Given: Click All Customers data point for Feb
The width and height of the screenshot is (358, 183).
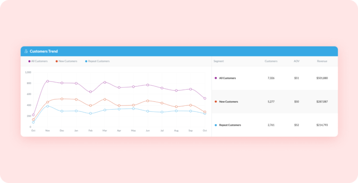Looking at the screenshot, I should point(90,91).
